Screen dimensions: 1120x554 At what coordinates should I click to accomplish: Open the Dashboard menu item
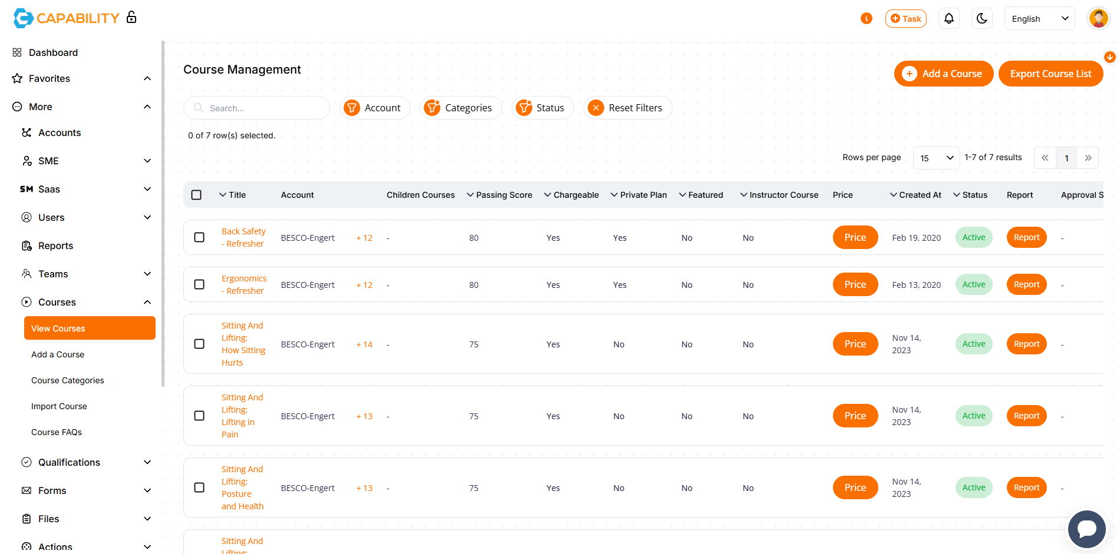point(53,52)
